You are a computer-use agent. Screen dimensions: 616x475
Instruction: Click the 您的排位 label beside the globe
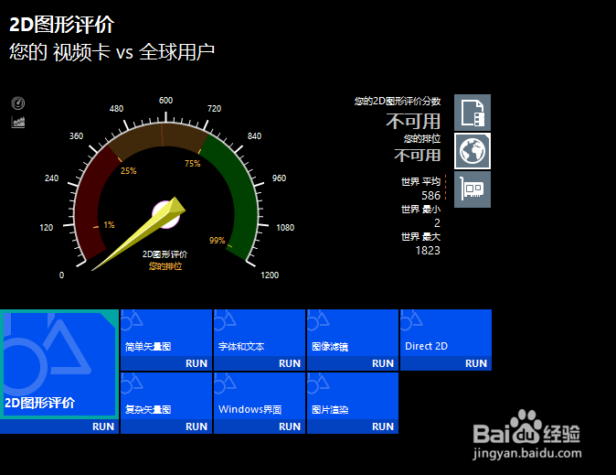(422, 138)
